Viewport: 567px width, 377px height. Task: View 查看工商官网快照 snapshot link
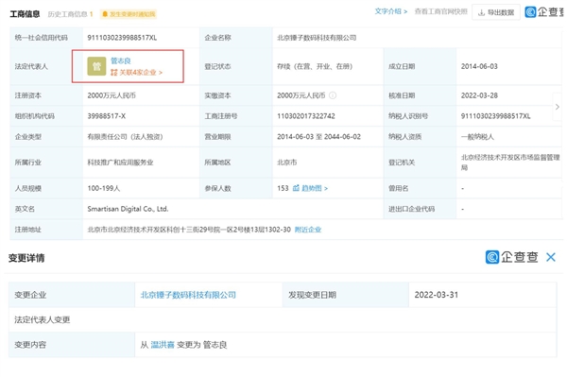(440, 11)
